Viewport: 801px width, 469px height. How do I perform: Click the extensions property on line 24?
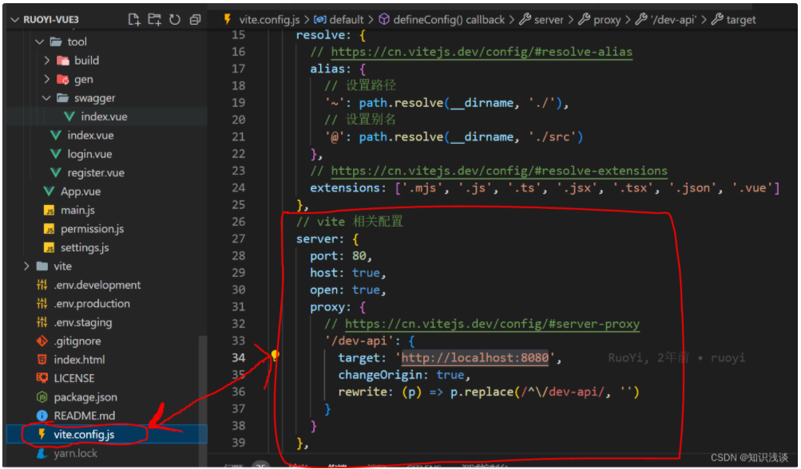344,187
